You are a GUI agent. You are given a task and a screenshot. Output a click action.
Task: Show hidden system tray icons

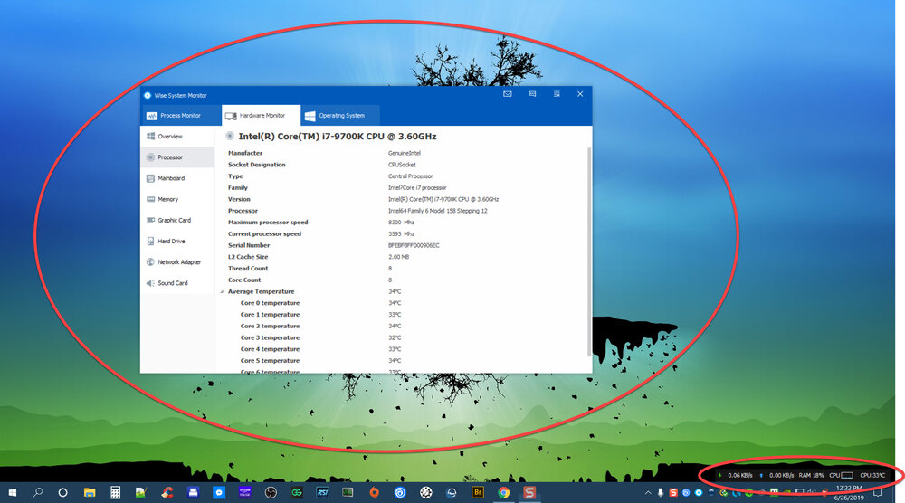648,493
